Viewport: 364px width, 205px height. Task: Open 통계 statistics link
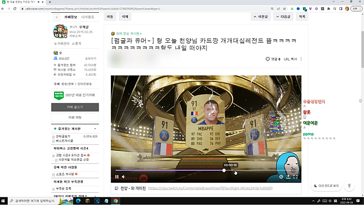point(76,43)
